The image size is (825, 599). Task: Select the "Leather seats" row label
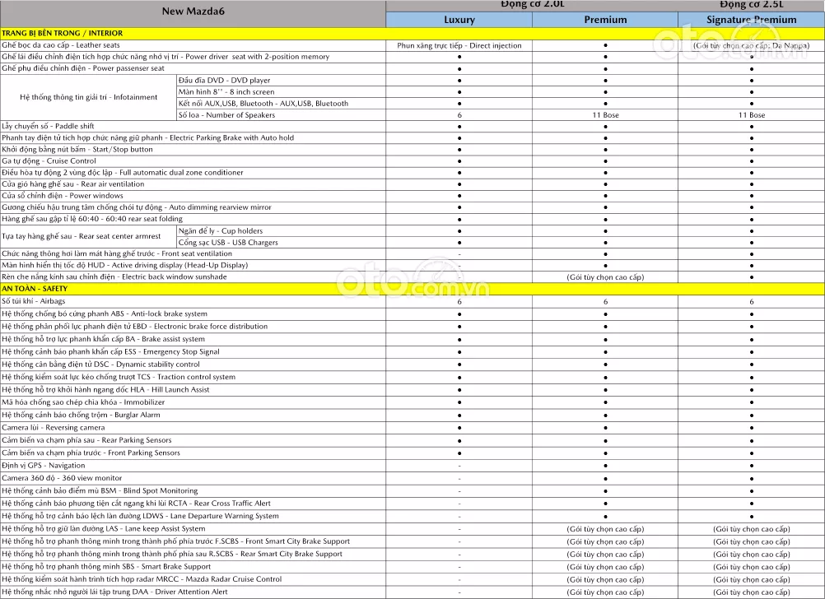click(x=60, y=45)
